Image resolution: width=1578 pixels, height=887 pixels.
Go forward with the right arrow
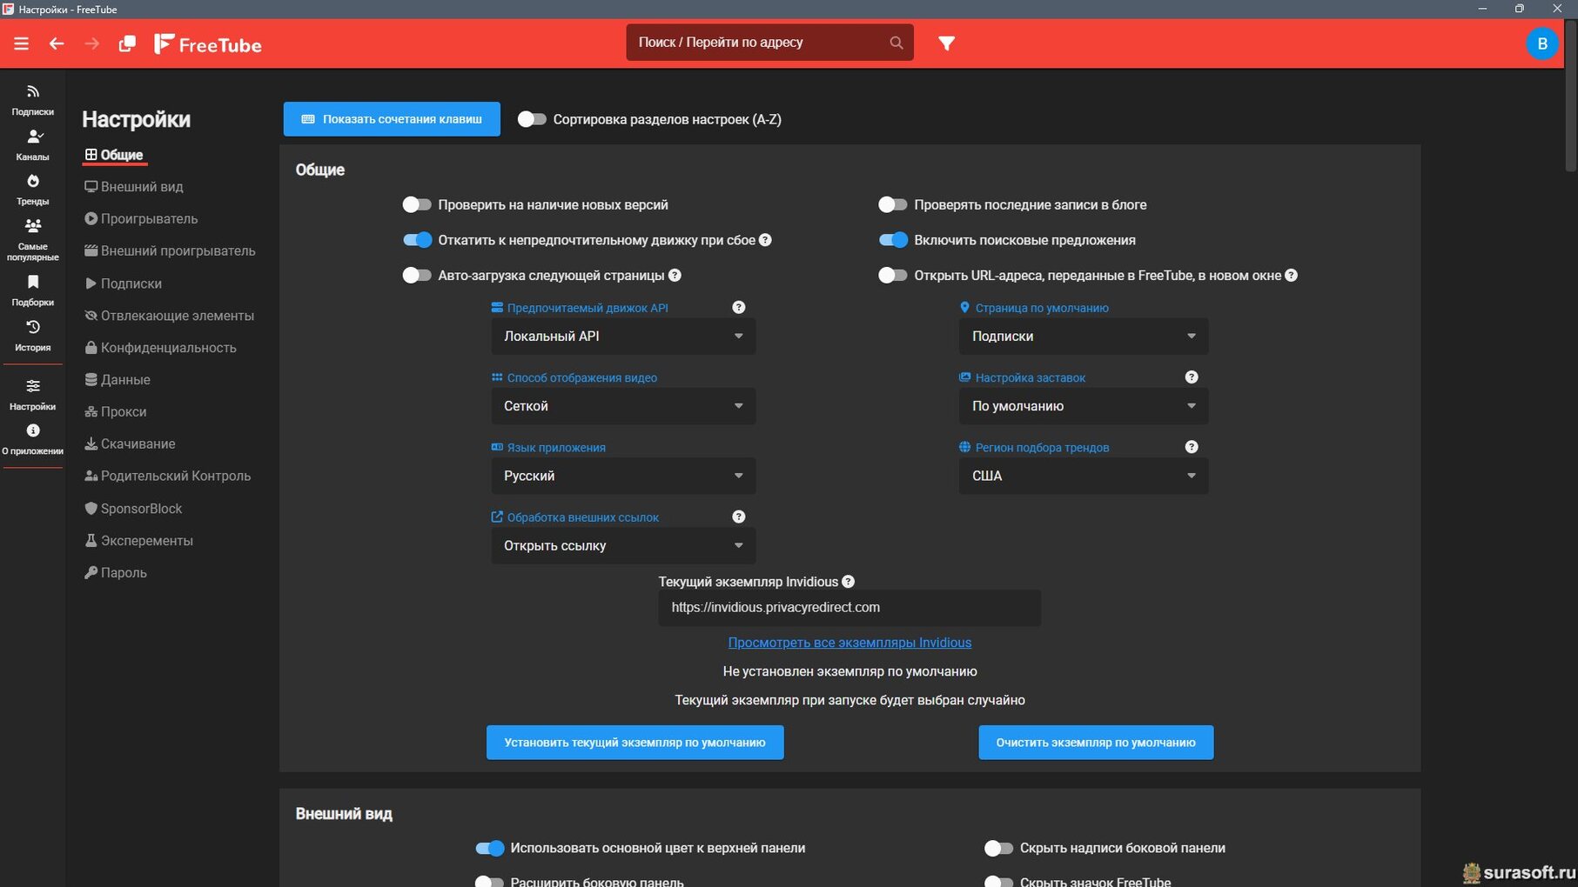point(91,43)
